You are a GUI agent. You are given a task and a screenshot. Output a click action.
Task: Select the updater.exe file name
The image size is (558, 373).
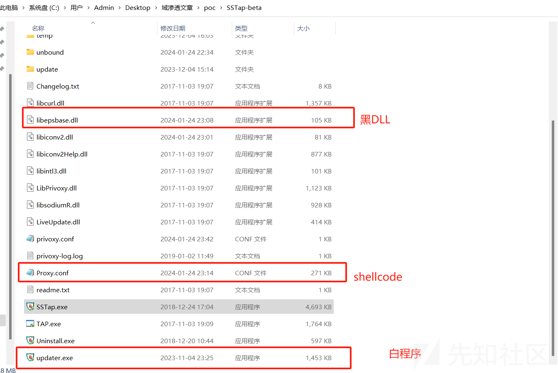[x=55, y=358]
